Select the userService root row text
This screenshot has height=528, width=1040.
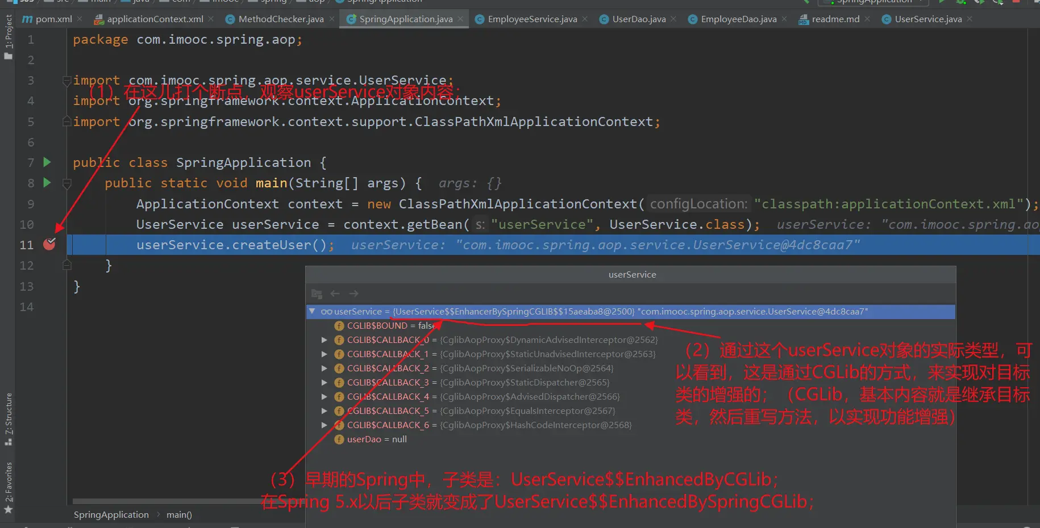[x=601, y=312]
